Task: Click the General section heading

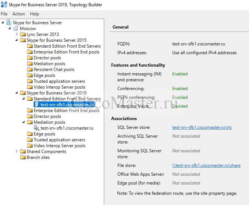Action: 121,27
